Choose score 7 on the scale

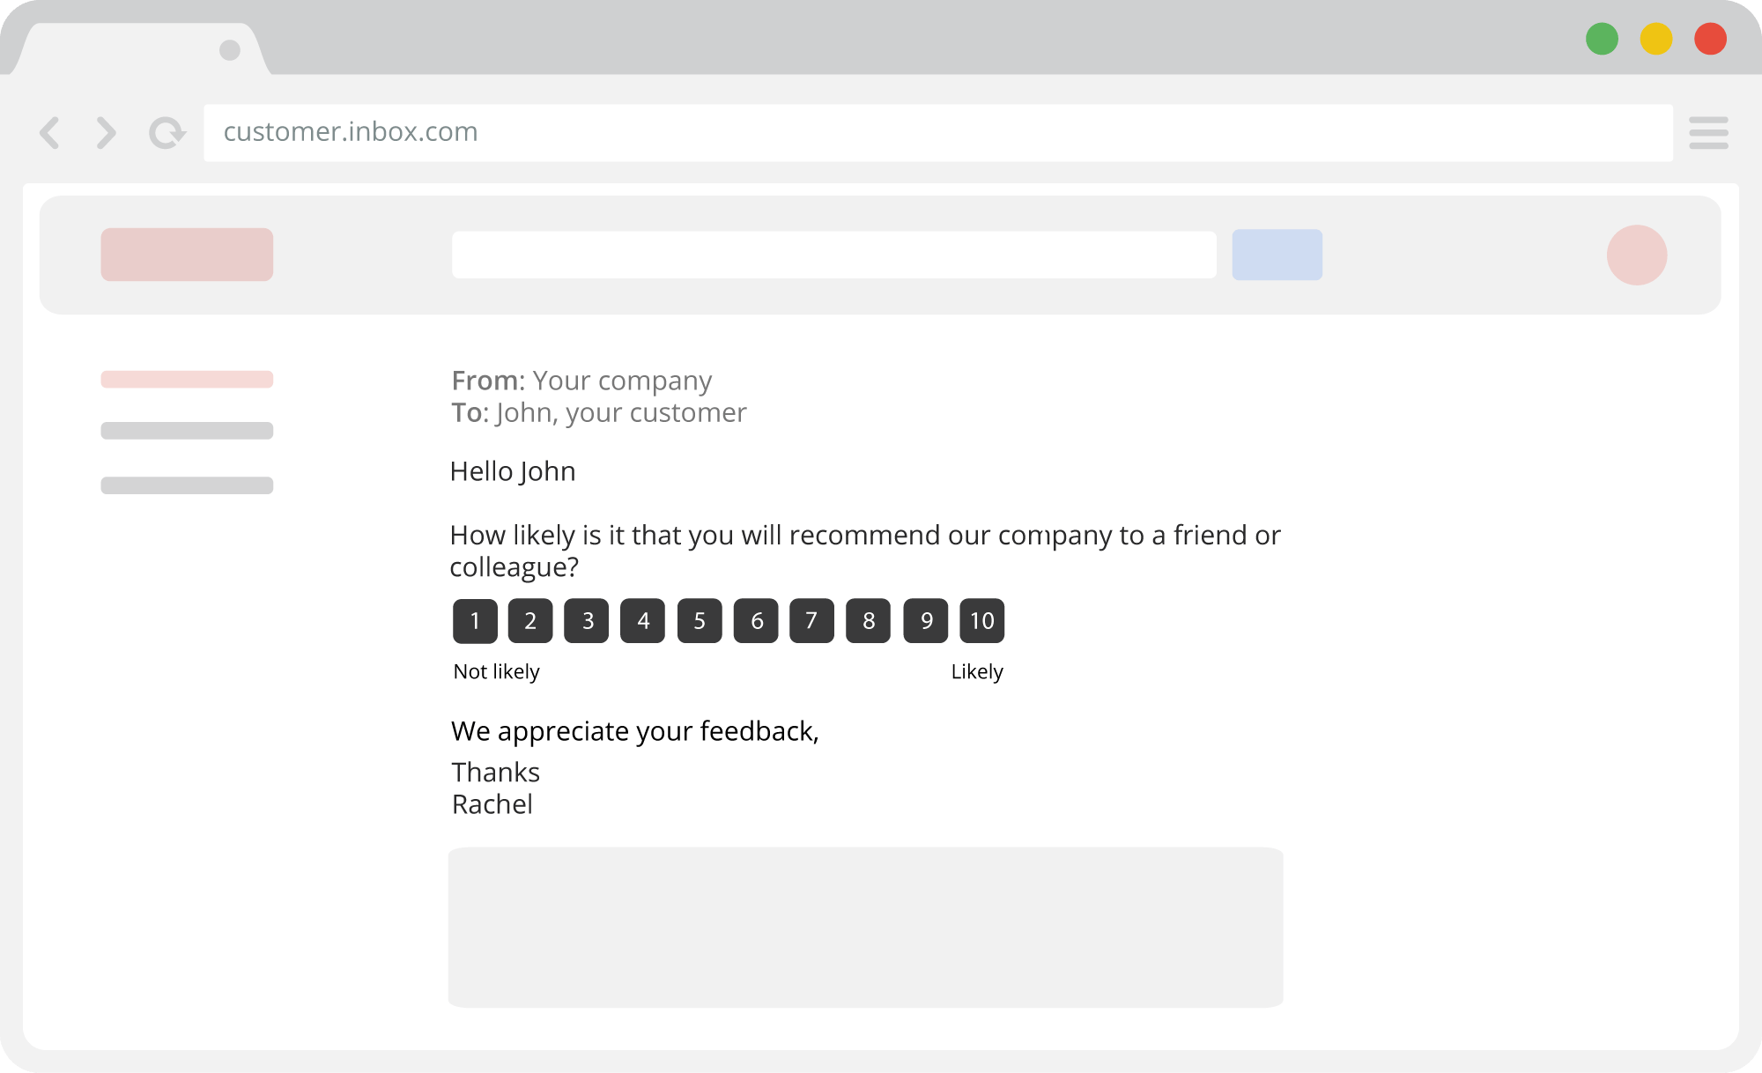coord(811,621)
